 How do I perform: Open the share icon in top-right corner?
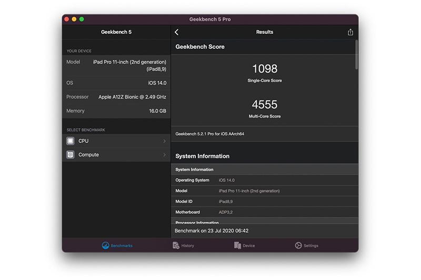(350, 32)
